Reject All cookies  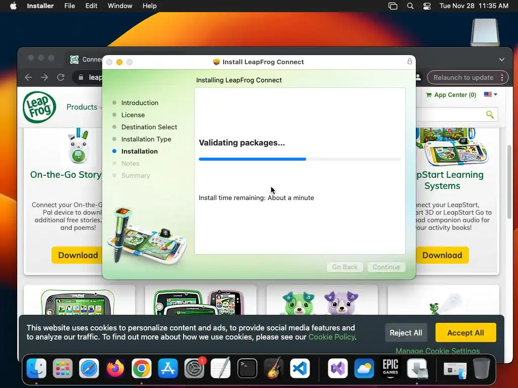click(x=406, y=332)
